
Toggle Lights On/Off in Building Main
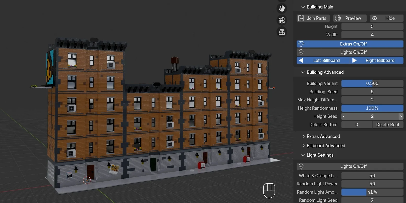pos(350,52)
